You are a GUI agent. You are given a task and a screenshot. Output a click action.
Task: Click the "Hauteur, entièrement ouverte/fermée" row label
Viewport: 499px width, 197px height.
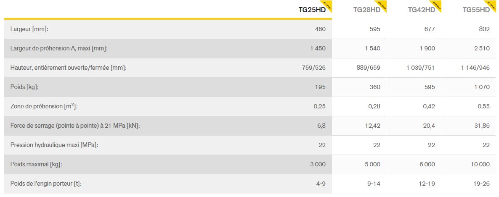pyautogui.click(x=68, y=68)
